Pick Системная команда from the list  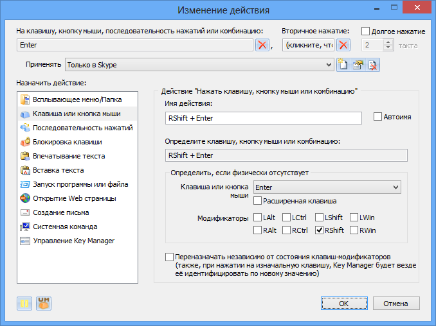[77, 227]
